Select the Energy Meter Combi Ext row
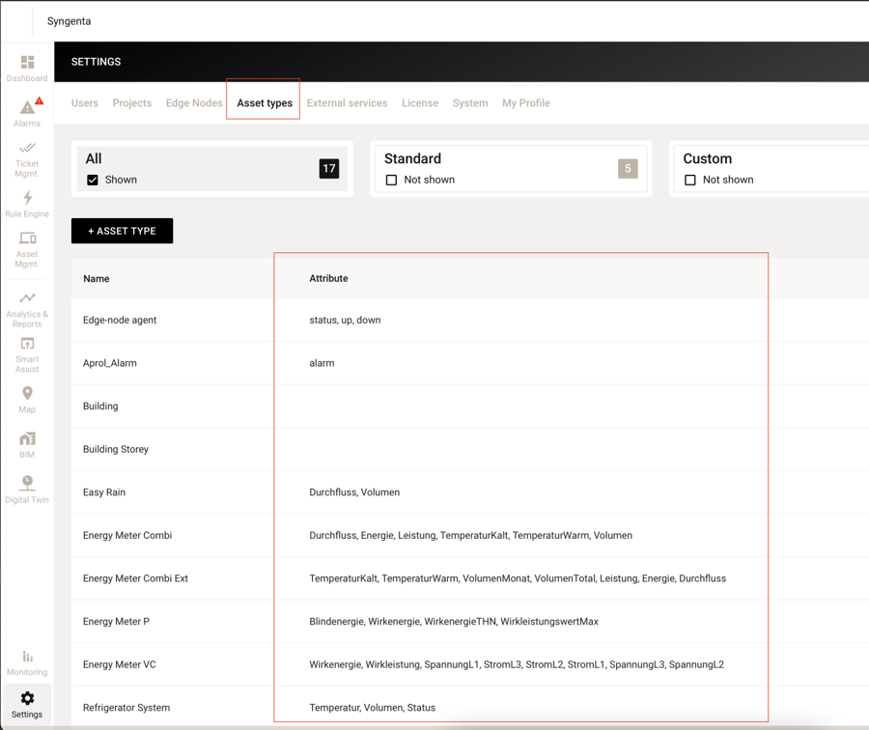The height and width of the screenshot is (730, 869). [470, 578]
